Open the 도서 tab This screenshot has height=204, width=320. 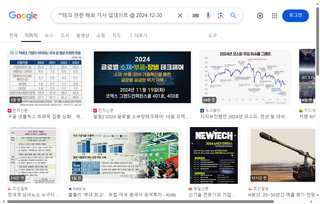pos(65,36)
